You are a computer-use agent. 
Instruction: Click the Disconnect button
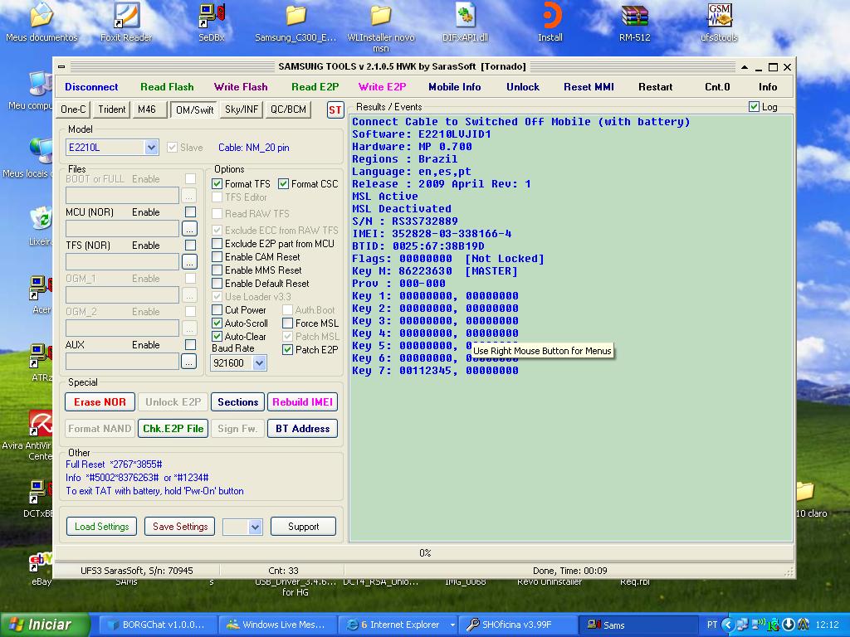tap(91, 87)
